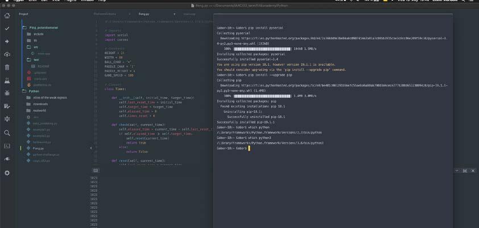Run tests using the flask icon
The height and width of the screenshot is (228, 479).
(7, 81)
